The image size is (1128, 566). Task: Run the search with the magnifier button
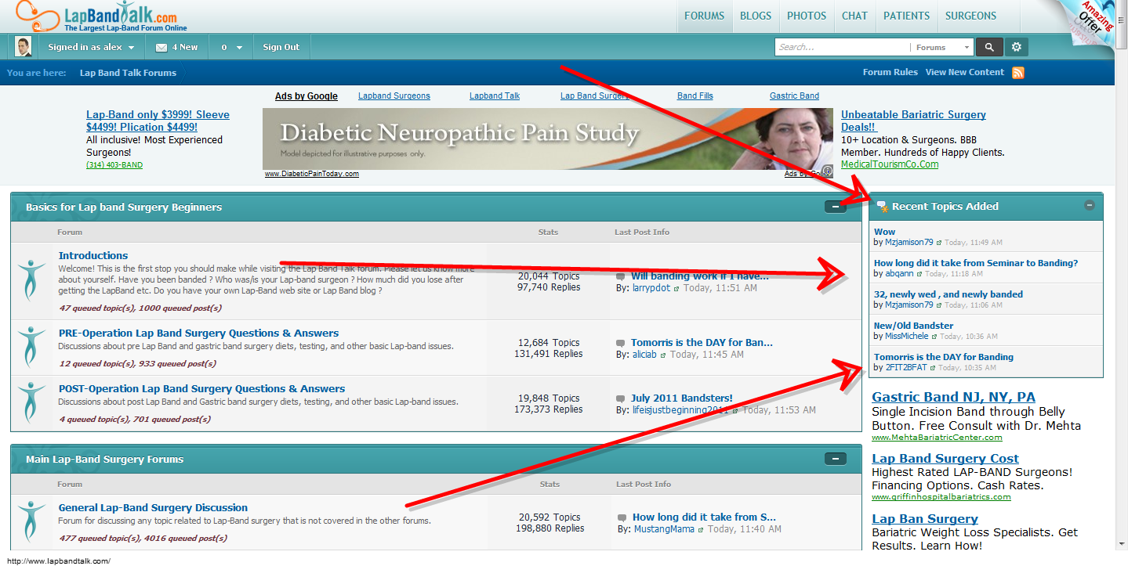989,47
